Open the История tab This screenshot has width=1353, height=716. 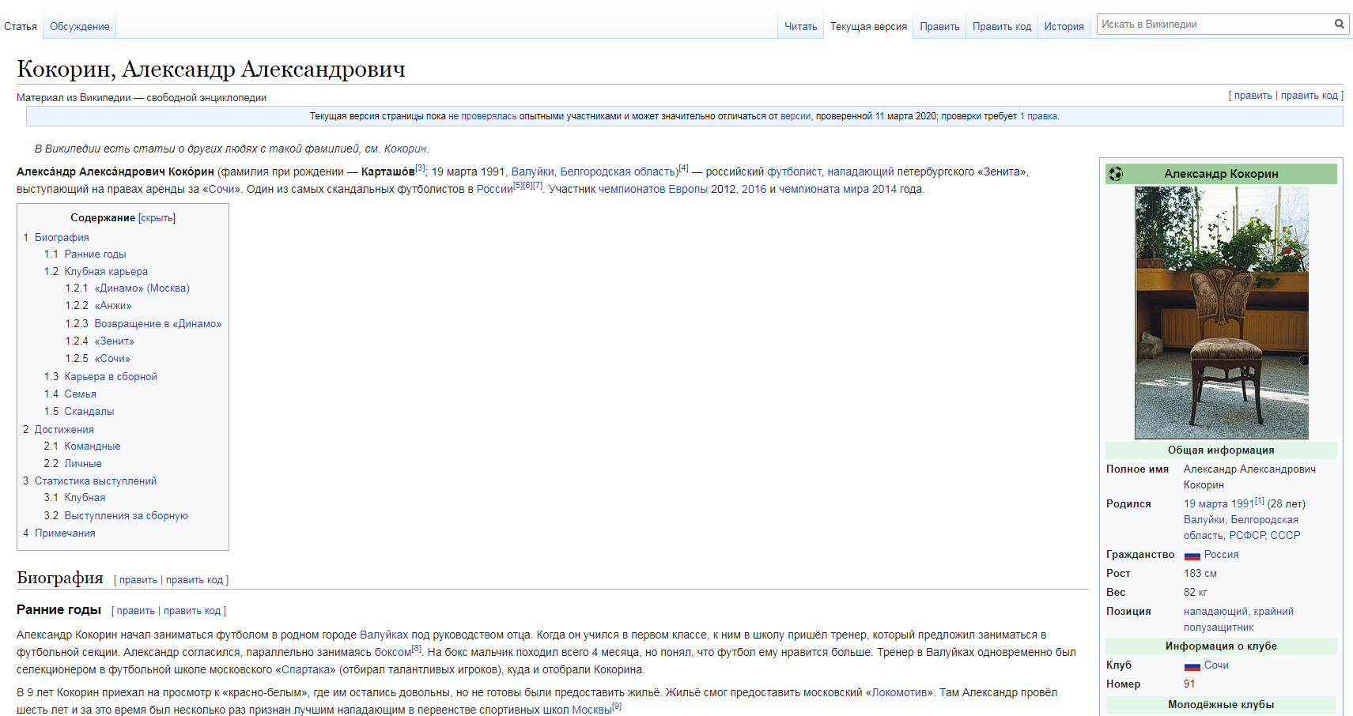(x=1064, y=27)
